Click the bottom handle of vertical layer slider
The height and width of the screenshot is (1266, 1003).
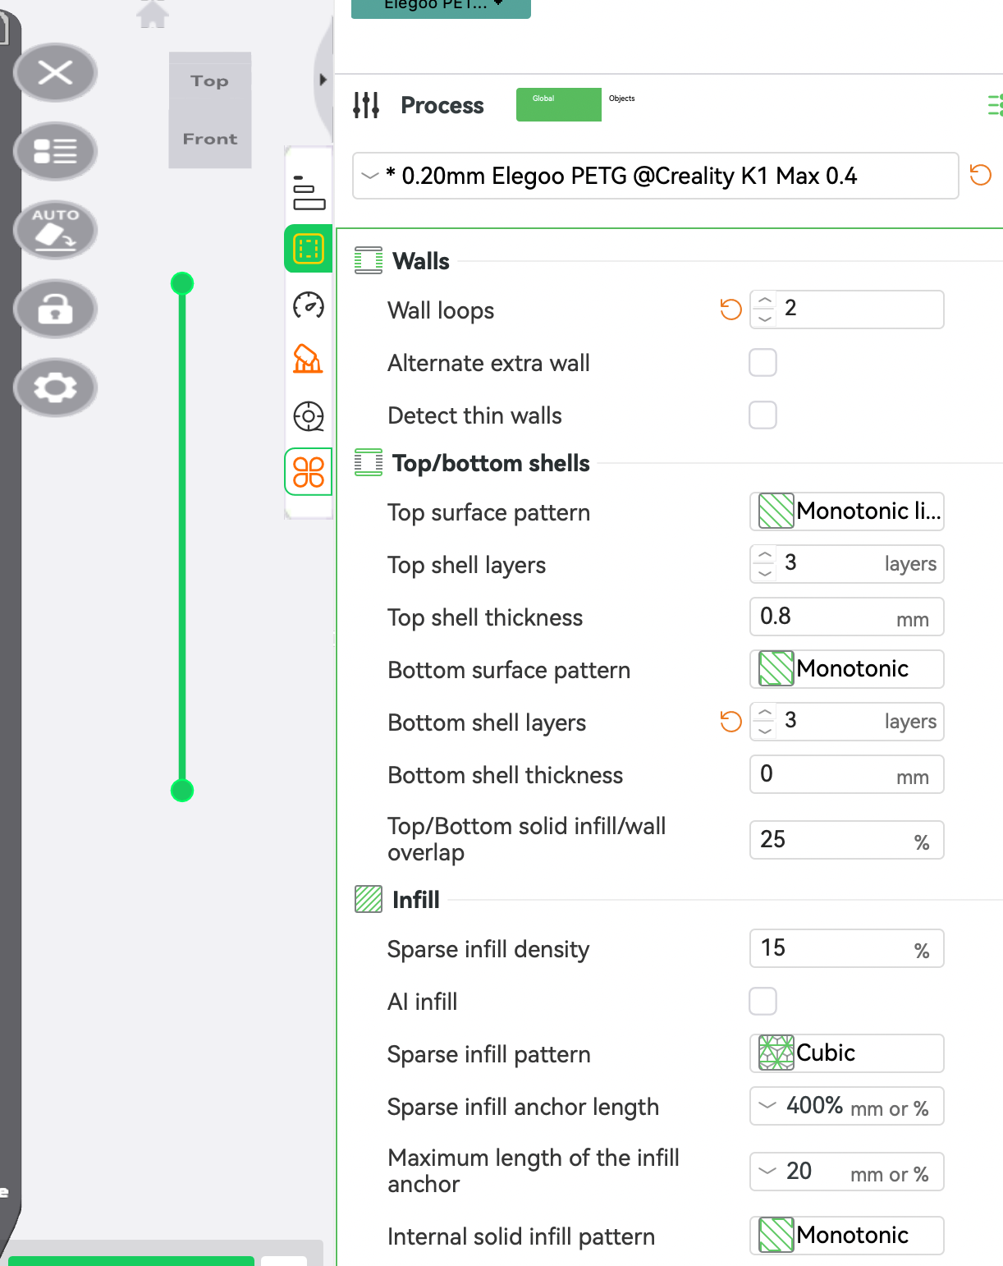point(182,791)
